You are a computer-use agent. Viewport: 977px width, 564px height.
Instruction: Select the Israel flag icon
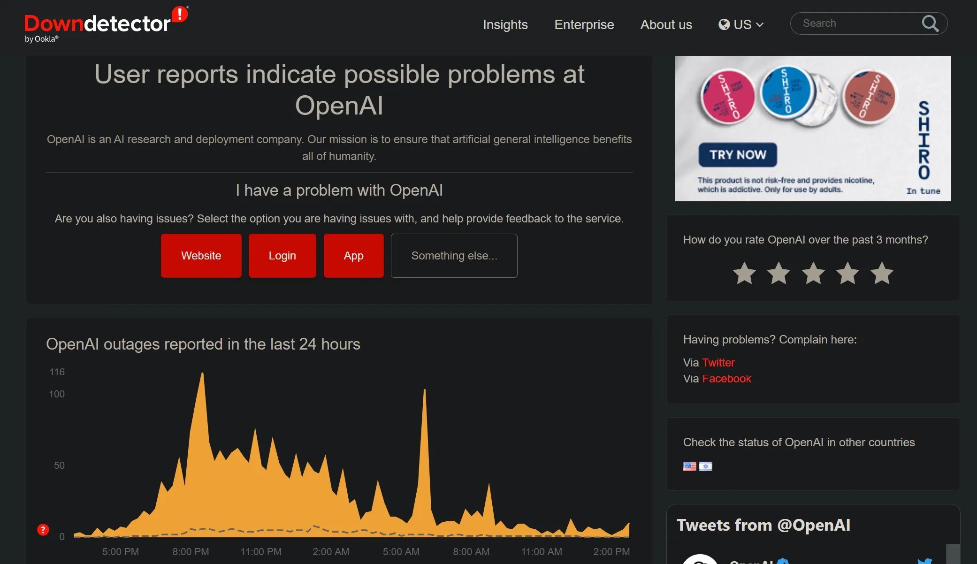(705, 466)
